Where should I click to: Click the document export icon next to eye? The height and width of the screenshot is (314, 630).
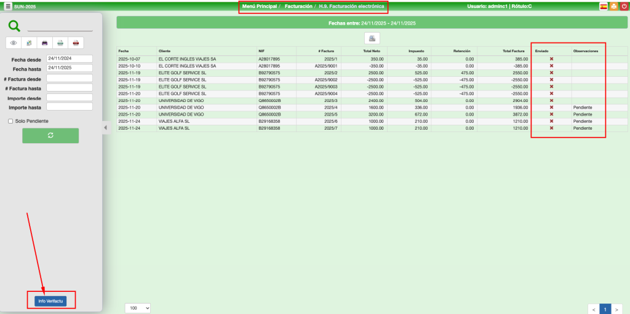point(29,43)
